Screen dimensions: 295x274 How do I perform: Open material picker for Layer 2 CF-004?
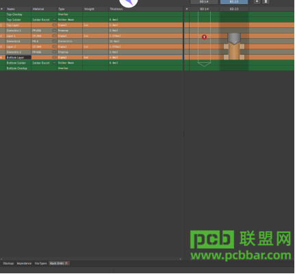coord(54,46)
